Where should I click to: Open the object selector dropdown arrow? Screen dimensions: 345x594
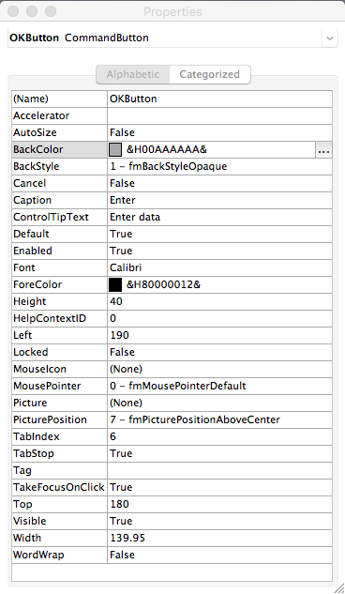click(329, 38)
